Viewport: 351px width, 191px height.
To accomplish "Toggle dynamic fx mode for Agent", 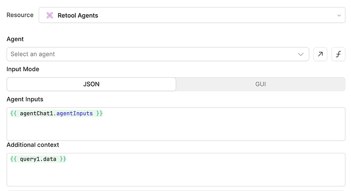I will tap(338, 54).
